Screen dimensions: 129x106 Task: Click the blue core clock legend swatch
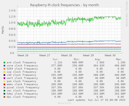(x=4, y=66)
